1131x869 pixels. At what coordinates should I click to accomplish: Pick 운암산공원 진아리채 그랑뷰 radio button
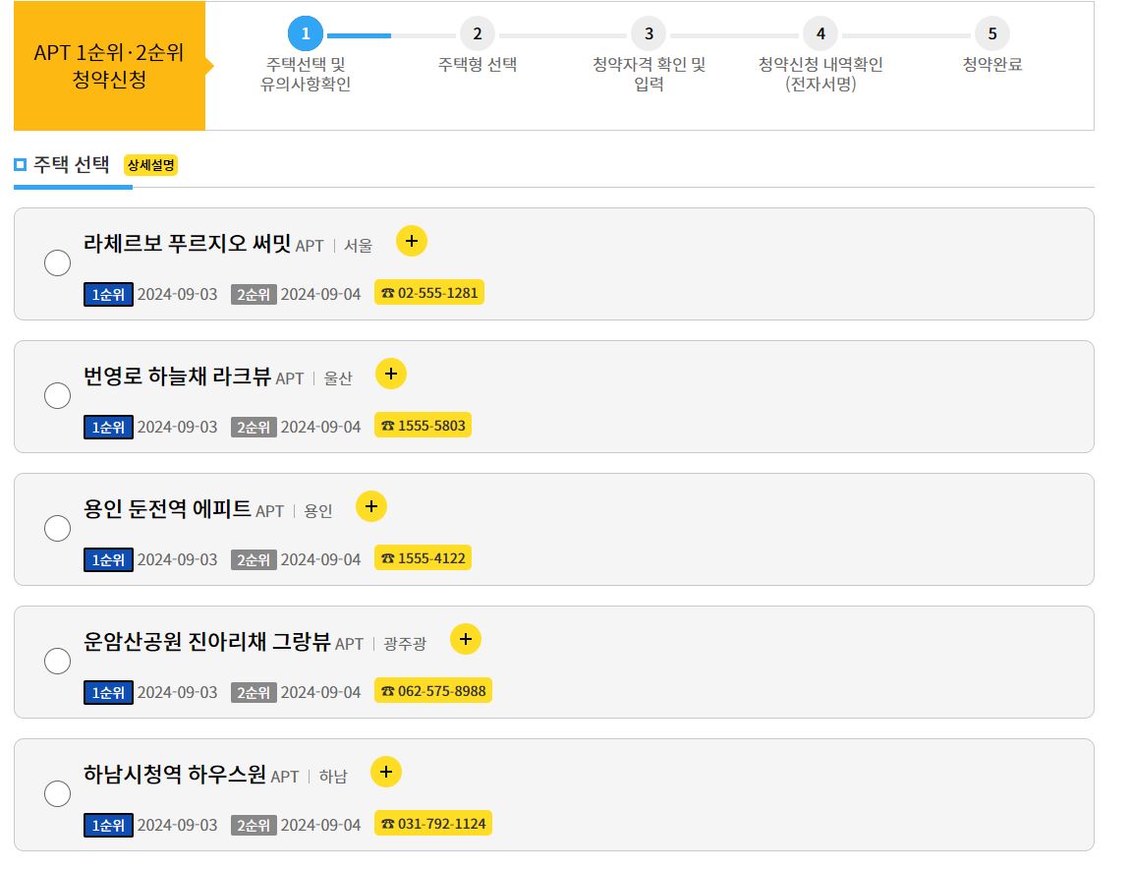click(x=57, y=662)
